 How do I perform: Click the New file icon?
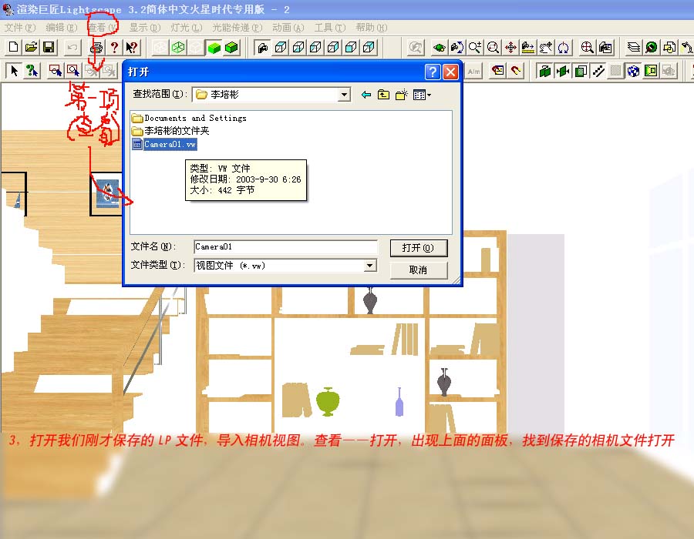tap(14, 47)
